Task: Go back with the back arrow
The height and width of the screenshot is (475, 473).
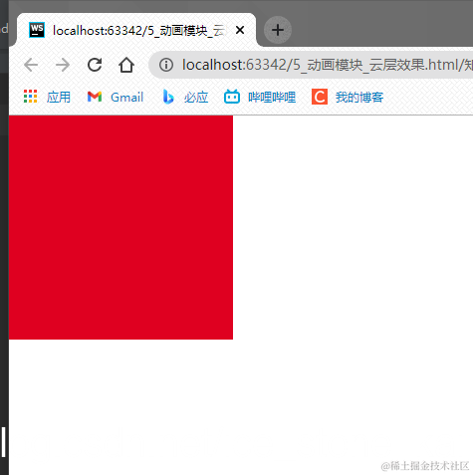Action: (31, 65)
